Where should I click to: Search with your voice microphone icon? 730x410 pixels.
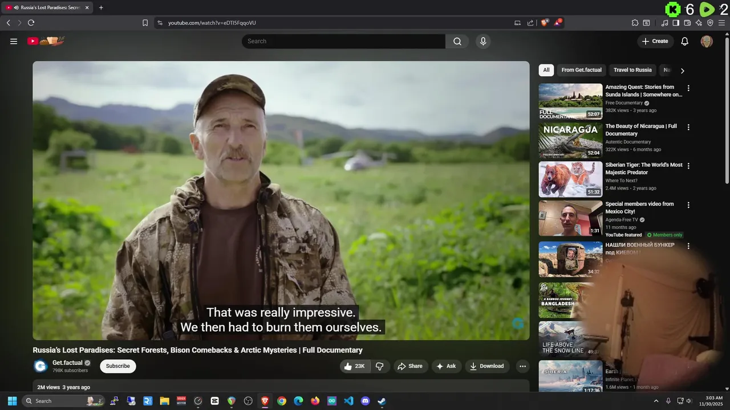[x=483, y=41]
